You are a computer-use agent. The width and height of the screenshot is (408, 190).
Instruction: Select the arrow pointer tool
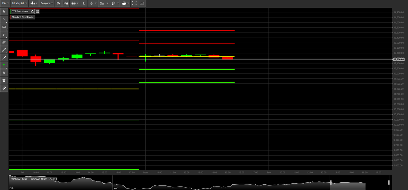pos(4,11)
